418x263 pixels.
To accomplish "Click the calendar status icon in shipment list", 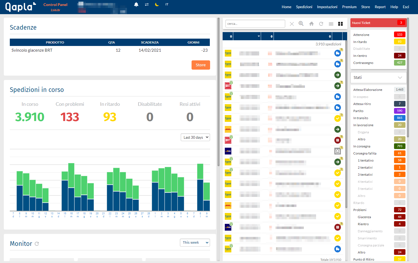I will (x=338, y=151).
